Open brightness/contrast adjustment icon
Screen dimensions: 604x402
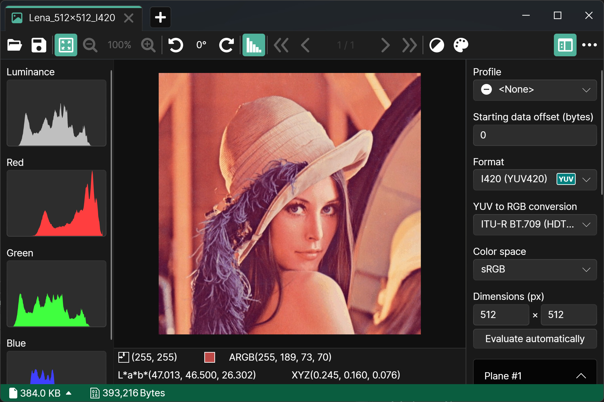click(437, 45)
